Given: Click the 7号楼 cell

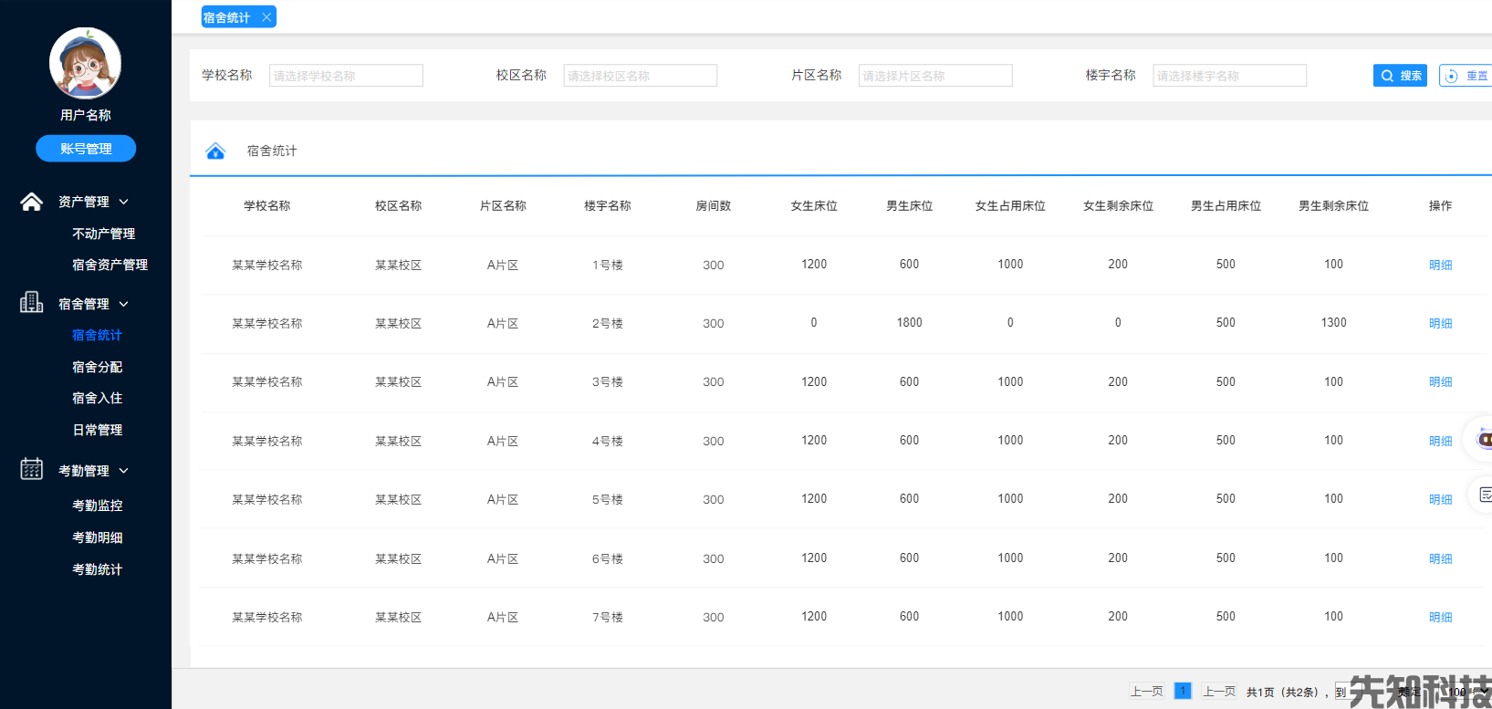Looking at the screenshot, I should point(608,617).
